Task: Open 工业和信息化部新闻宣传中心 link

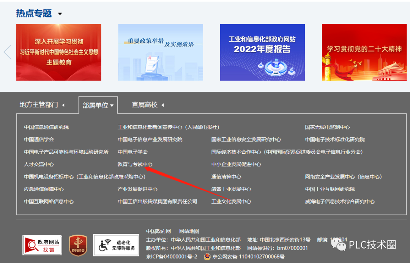Action: click(169, 127)
